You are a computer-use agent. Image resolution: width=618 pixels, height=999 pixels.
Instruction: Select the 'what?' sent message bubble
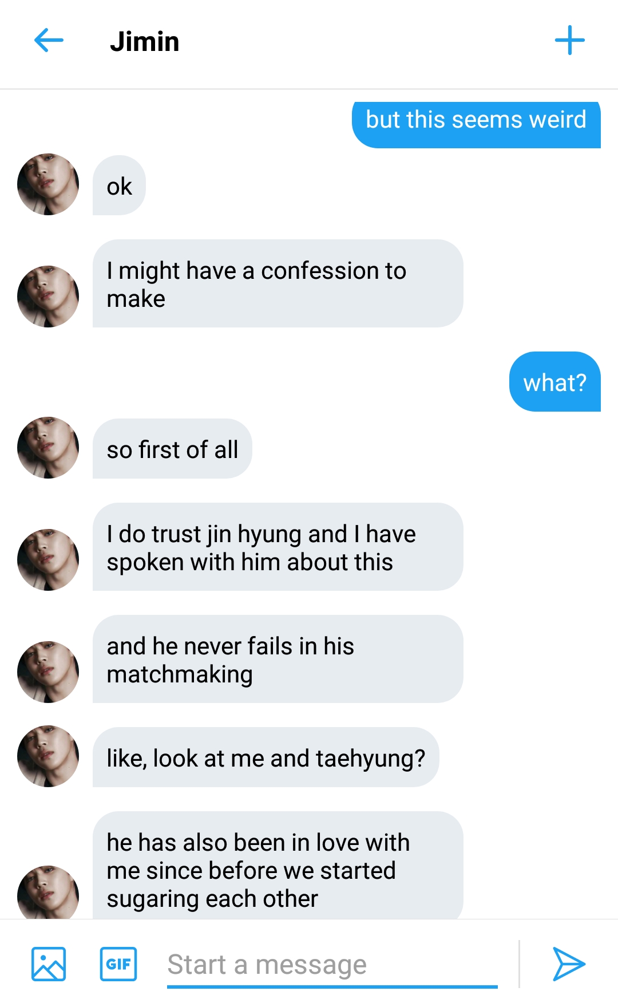[x=555, y=381]
